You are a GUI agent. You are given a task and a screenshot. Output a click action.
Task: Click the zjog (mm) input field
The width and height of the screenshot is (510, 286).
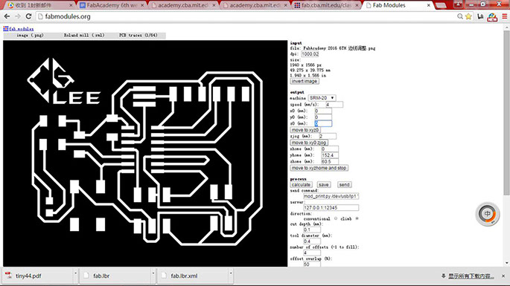(x=327, y=136)
